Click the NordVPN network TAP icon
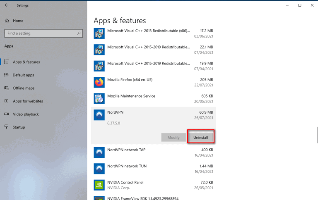The width and height of the screenshot is (318, 200). [x=99, y=152]
